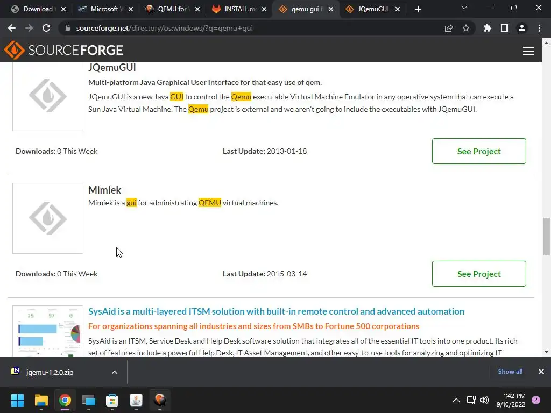Open the SysAid ITSM solution link
This screenshot has width=551, height=413.
click(x=276, y=311)
